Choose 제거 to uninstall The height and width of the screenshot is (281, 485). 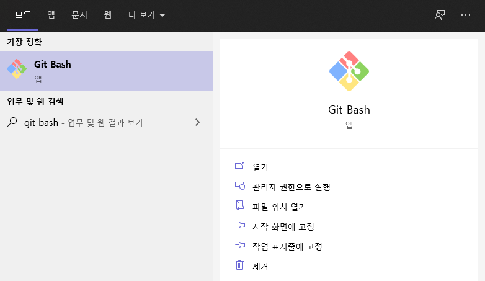coord(260,266)
